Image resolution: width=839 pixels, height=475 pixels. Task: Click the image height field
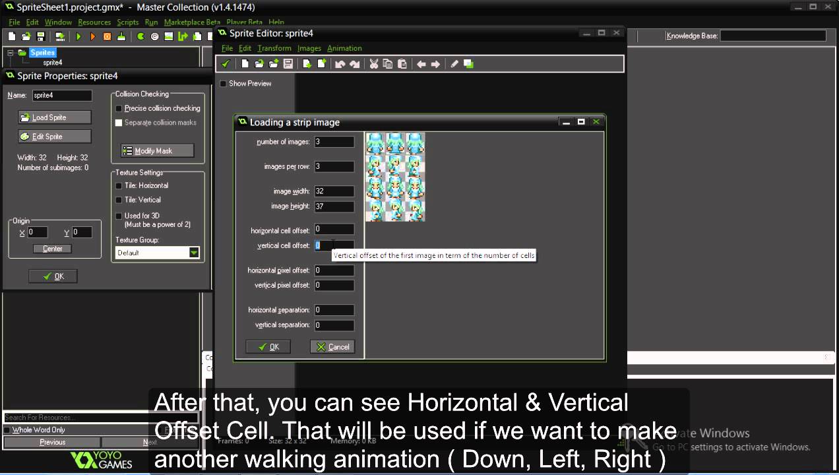(x=334, y=206)
